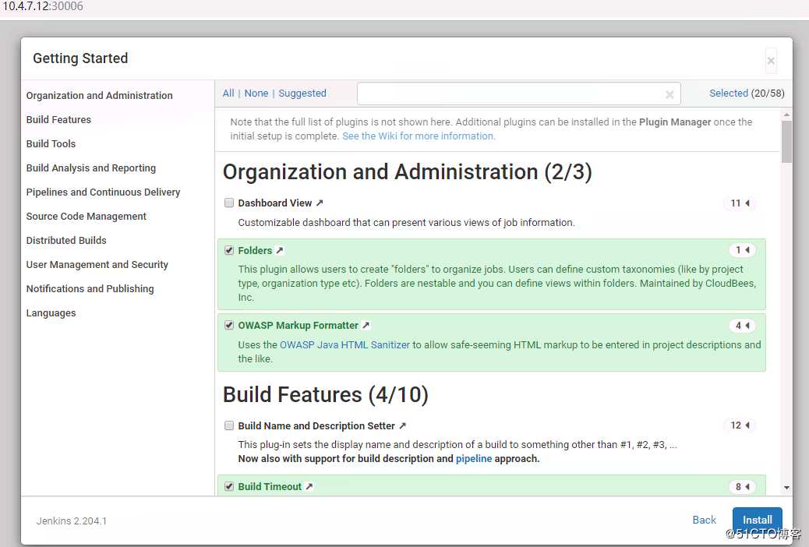Click Build Name and Description Setter name
This screenshot has height=547, width=809.
pyautogui.click(x=316, y=425)
